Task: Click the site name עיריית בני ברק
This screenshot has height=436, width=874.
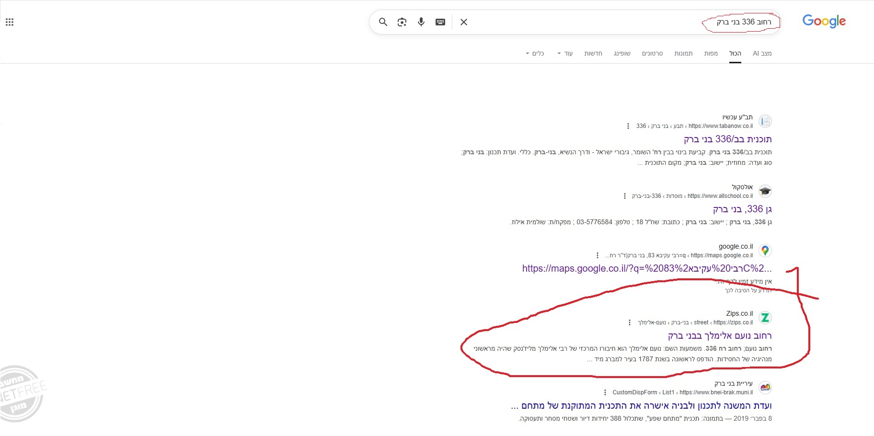Action: point(734,383)
